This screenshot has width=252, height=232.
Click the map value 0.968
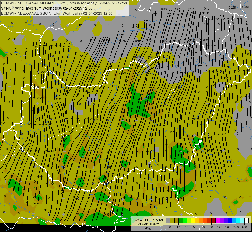[136, 57]
